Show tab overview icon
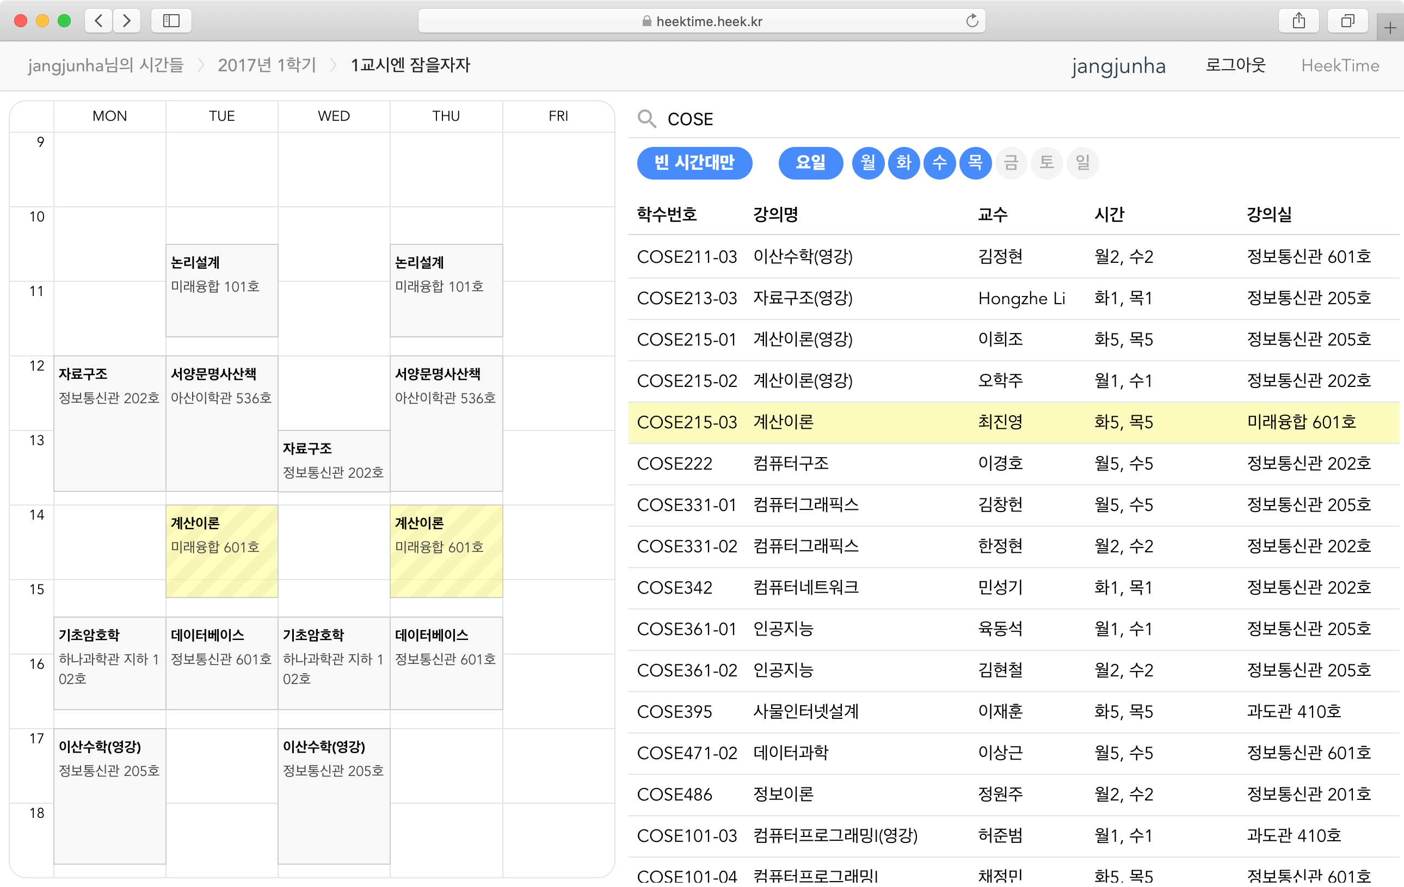This screenshot has height=887, width=1404. pos(1347,21)
